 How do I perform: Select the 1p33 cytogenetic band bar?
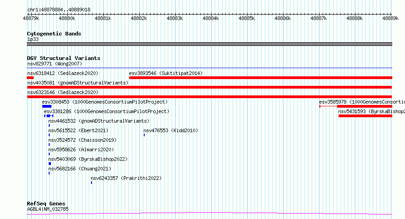pos(209,44)
